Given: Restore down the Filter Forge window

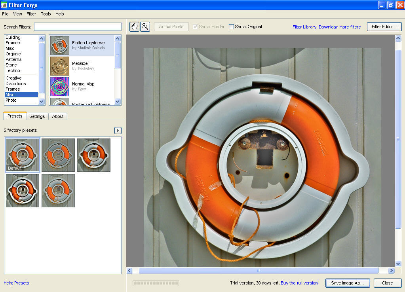Looking at the screenshot, I should click(391, 5).
